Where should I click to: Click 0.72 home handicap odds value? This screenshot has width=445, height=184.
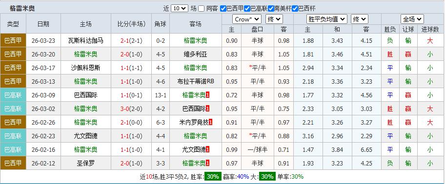pos(232,95)
